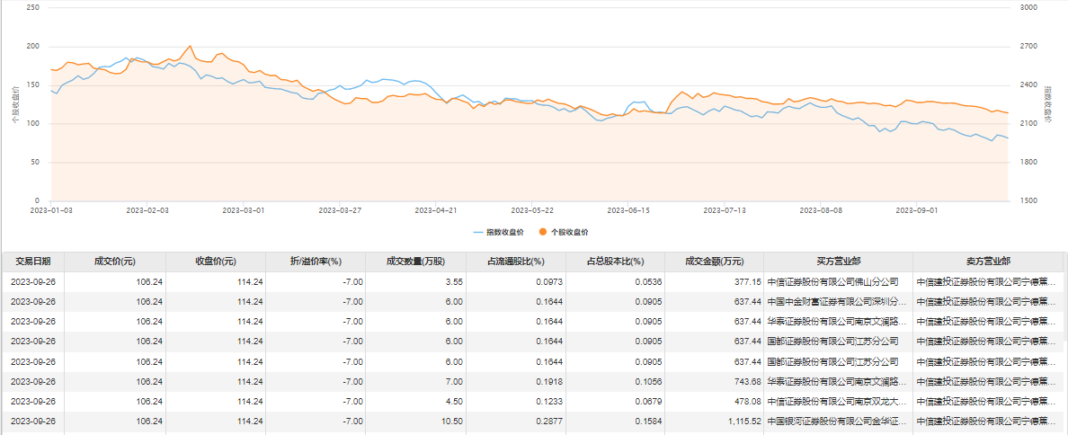The height and width of the screenshot is (435, 1068).
Task: Click the date cell in the 3.55 row
Action: pos(33,282)
